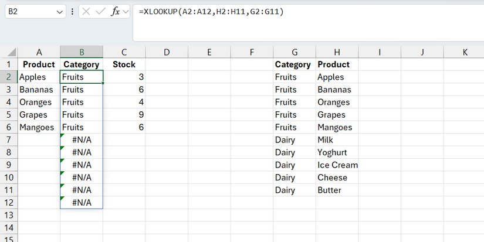
Task: Select column A header
Action: tap(39, 52)
